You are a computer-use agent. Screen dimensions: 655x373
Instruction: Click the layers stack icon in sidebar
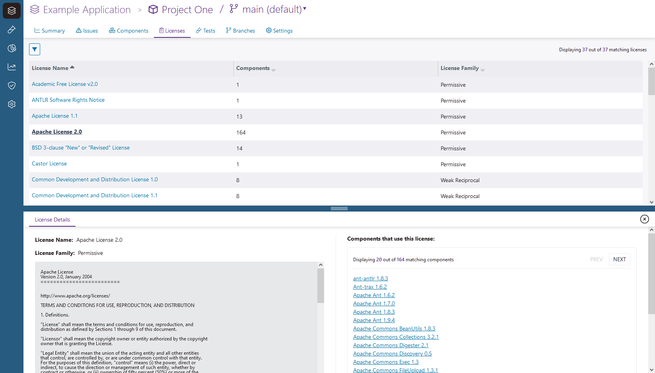click(12, 11)
